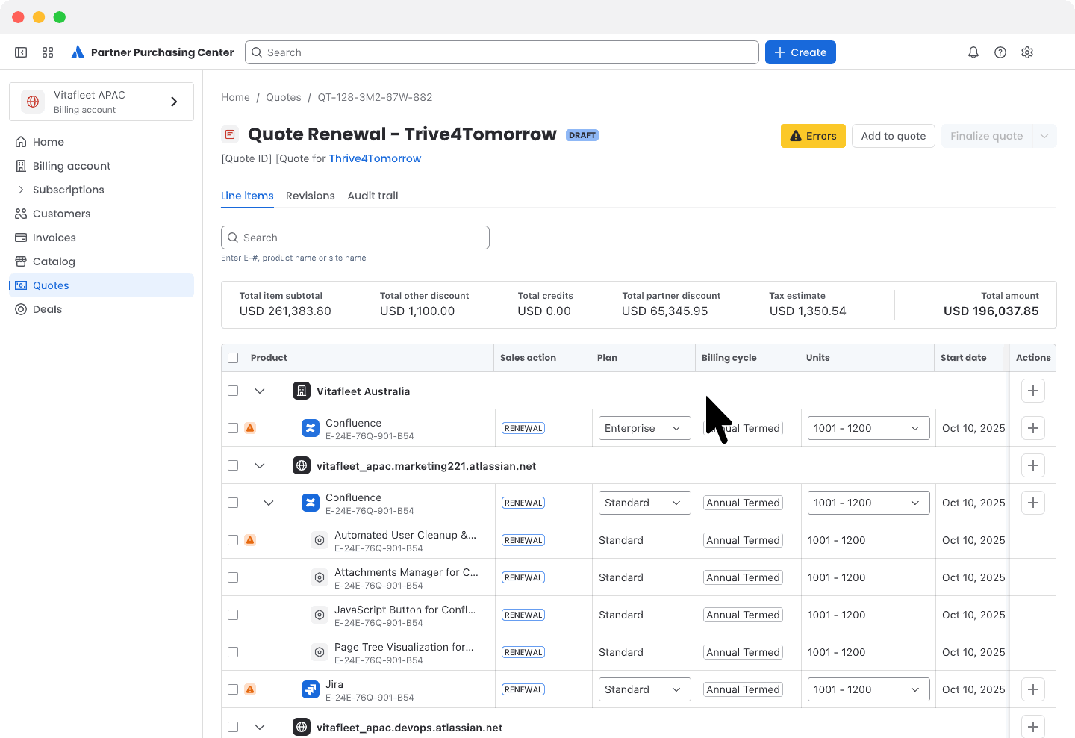This screenshot has height=738, width=1075.
Task: Open the help question mark icon
Action: pos(1000,52)
